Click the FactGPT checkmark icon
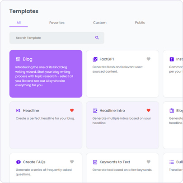The width and height of the screenshot is (183, 183). pyautogui.click(x=95, y=59)
